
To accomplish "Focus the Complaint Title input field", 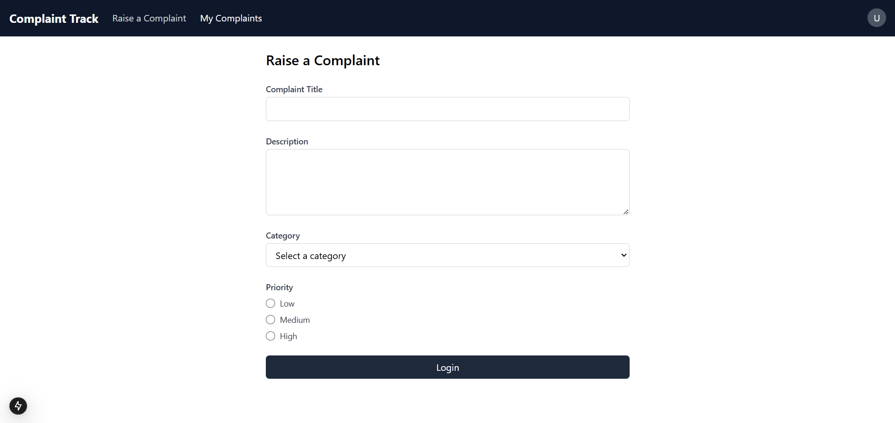I will tap(447, 109).
